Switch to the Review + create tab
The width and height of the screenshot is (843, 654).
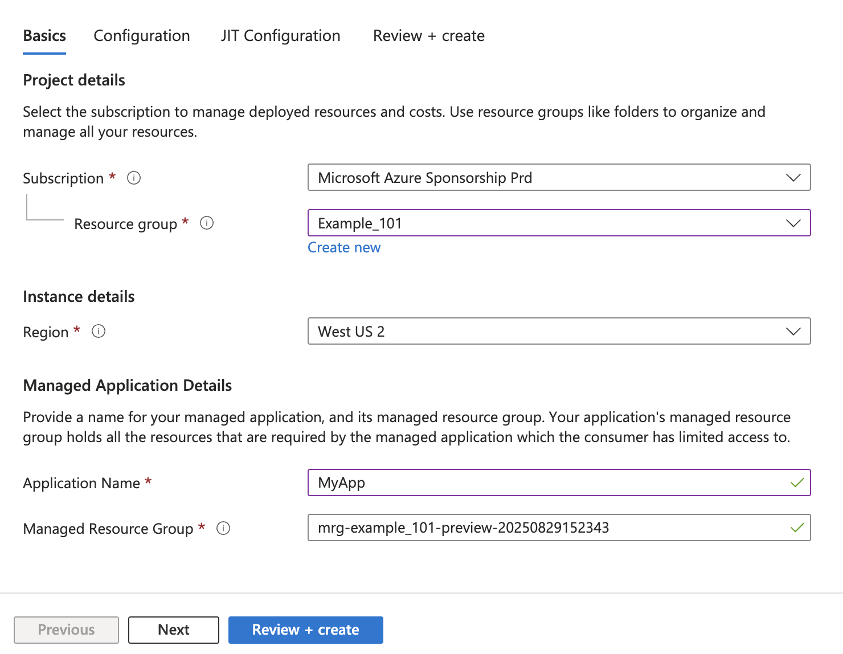(429, 35)
